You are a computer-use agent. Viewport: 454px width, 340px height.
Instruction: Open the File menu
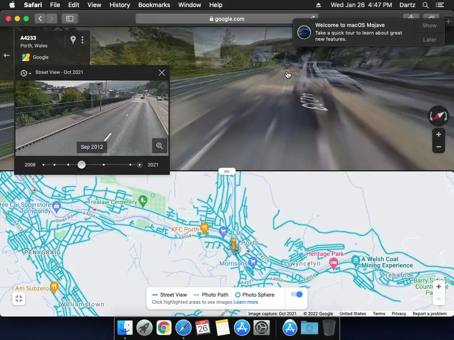coord(55,5)
